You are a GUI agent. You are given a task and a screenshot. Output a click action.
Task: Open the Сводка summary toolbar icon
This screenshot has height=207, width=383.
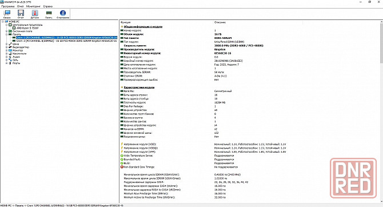tap(7, 13)
